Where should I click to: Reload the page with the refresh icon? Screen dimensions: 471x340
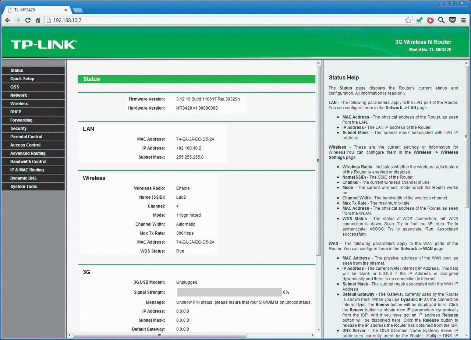pyautogui.click(x=28, y=20)
